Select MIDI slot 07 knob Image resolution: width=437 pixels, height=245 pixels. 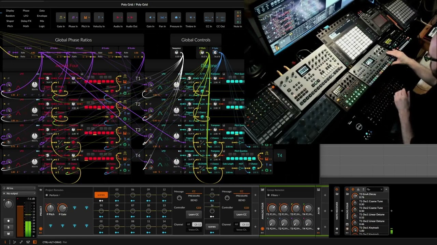point(132,211)
